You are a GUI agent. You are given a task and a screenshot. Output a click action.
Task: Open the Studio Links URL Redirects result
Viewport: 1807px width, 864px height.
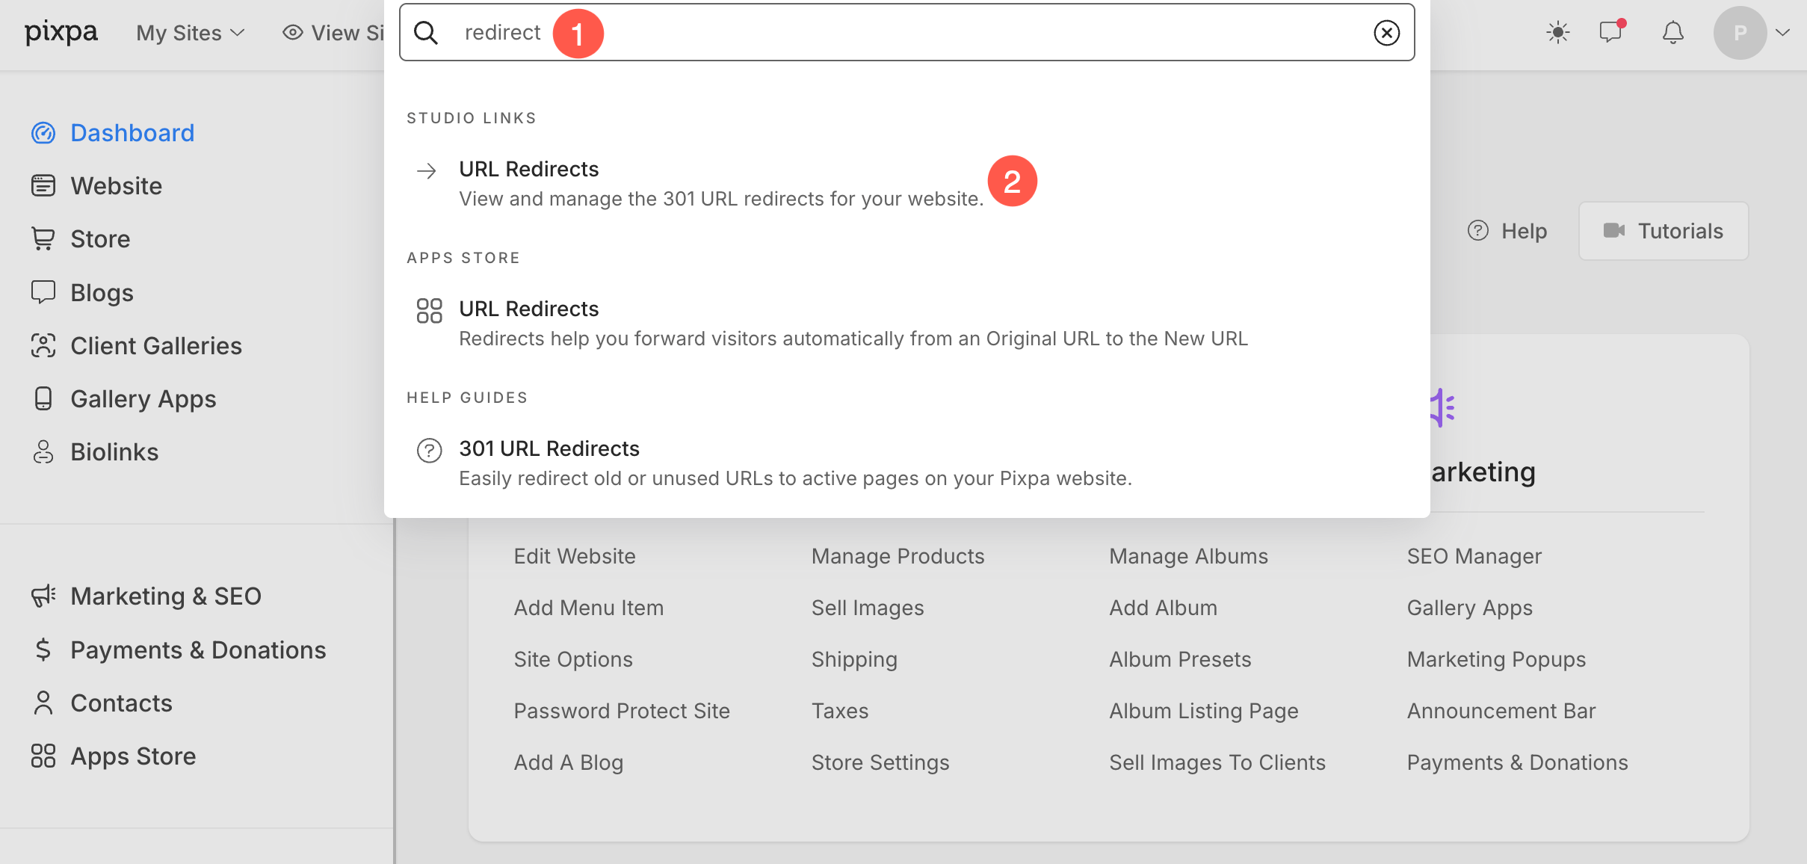(x=529, y=170)
